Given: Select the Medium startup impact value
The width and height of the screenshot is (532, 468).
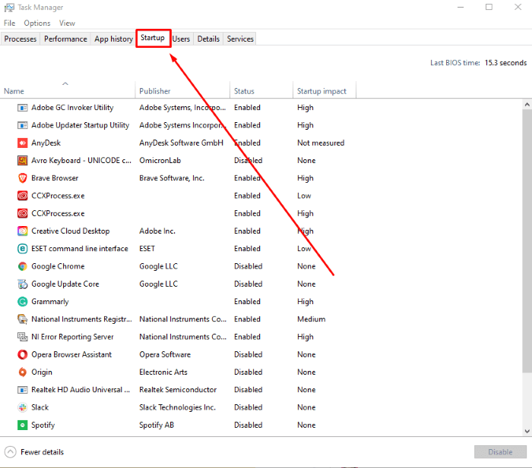Looking at the screenshot, I should (x=311, y=319).
